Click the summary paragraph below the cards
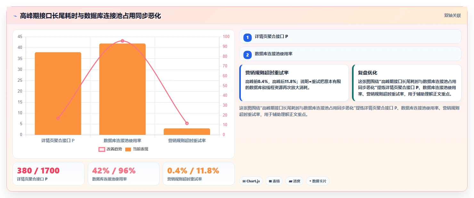The height and width of the screenshot is (198, 474). coord(349,111)
